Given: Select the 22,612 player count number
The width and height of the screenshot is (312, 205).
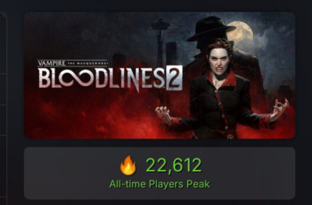Looking at the screenshot, I should [174, 165].
